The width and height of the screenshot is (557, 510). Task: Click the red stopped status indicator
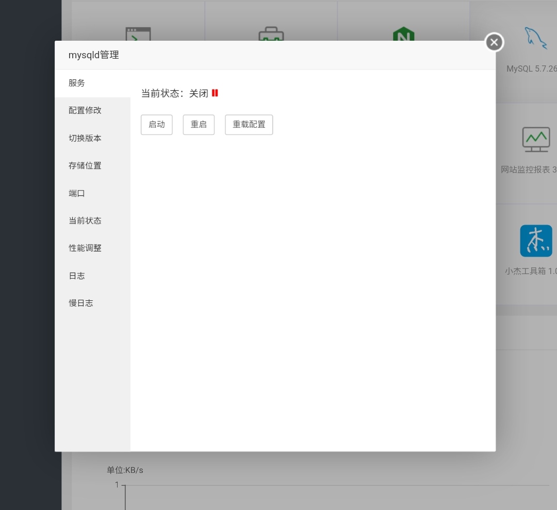tap(215, 93)
